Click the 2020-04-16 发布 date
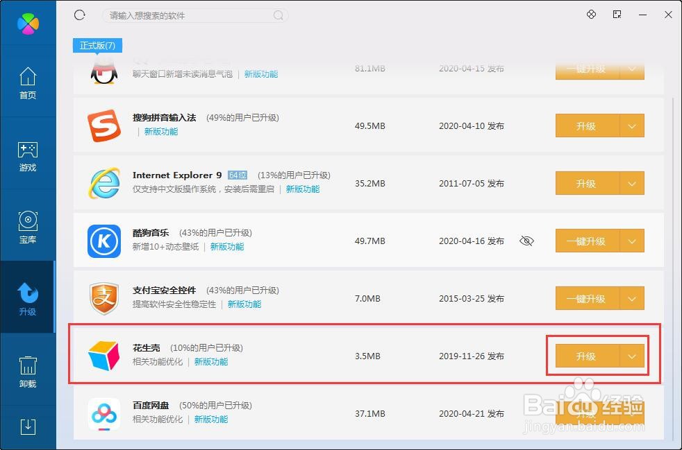The image size is (682, 450). tap(472, 241)
